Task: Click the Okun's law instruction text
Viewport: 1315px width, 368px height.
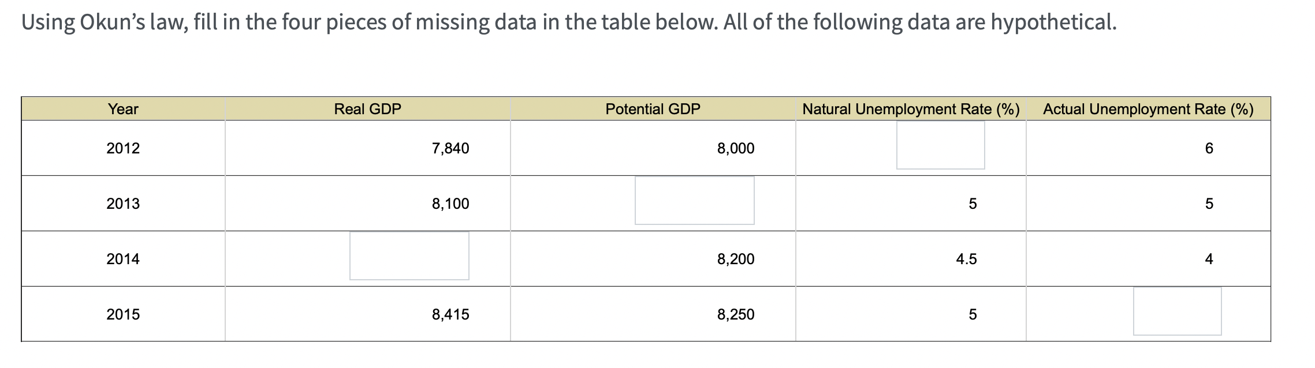Action: [x=569, y=22]
